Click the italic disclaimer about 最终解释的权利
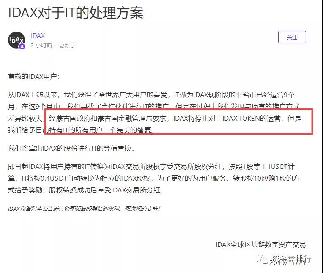323x273 pixels. (x=84, y=209)
